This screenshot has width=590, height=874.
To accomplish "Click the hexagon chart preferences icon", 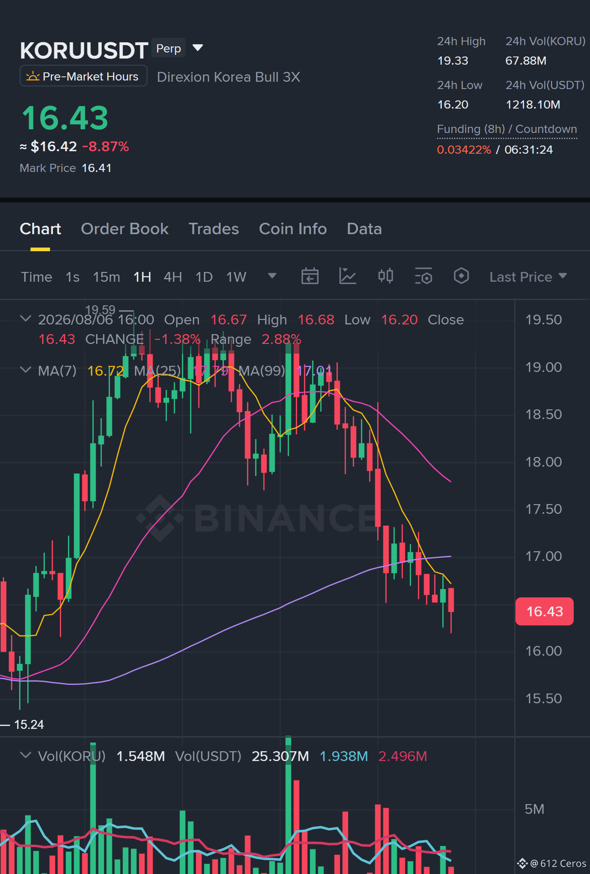I will 461,276.
